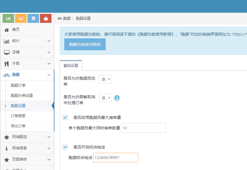Open the 是否允许跑腿员抢单 dropdown
Viewport: 247px width, 170px height.
click(105, 79)
